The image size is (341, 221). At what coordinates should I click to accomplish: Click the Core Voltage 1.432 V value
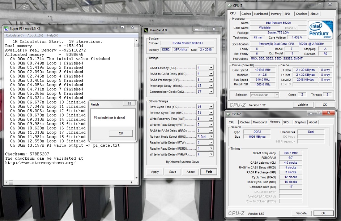point(297,37)
